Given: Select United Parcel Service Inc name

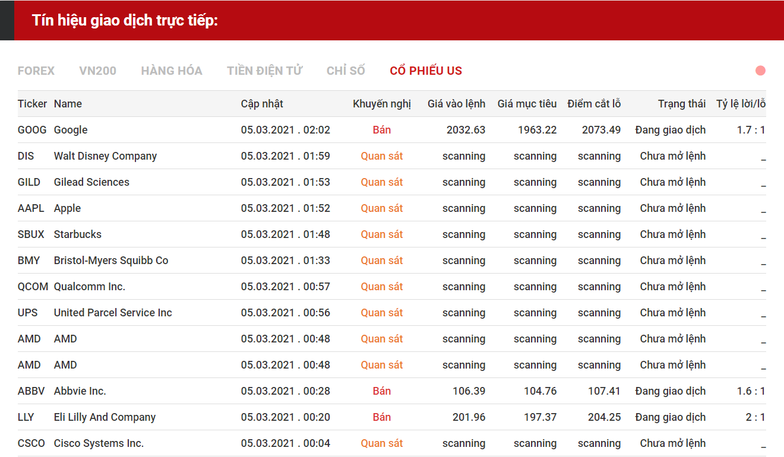Looking at the screenshot, I should tap(113, 313).
